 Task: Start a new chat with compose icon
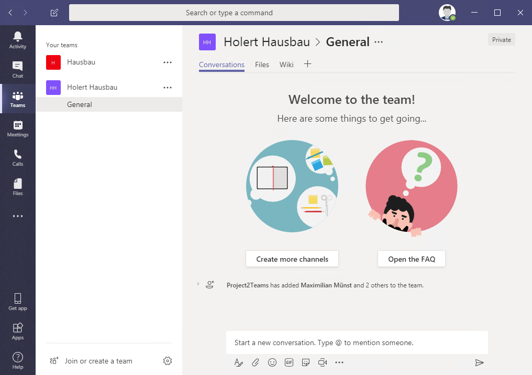[54, 13]
